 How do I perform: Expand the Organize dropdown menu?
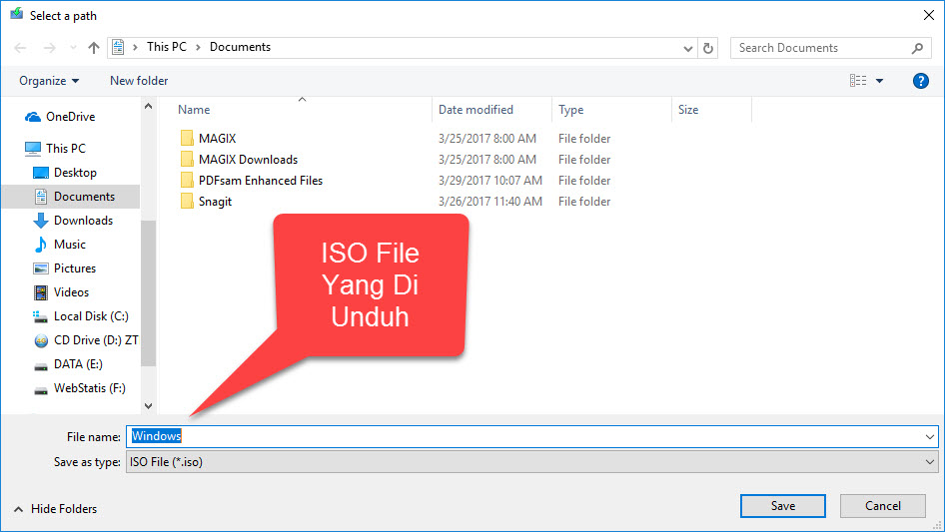click(x=49, y=81)
